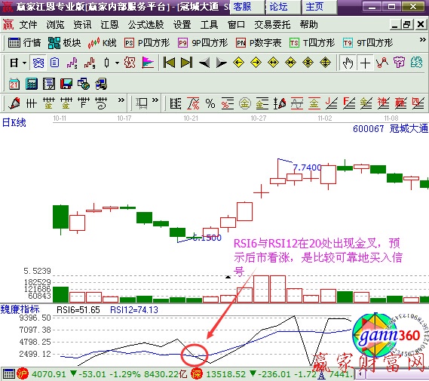Click the yellow diamond left arrow icon
Image resolution: width=429 pixels, height=381 pixels.
coord(238,63)
